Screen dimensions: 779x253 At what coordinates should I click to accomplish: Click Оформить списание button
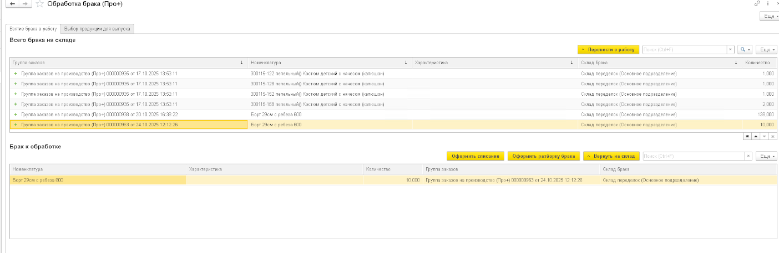click(476, 156)
